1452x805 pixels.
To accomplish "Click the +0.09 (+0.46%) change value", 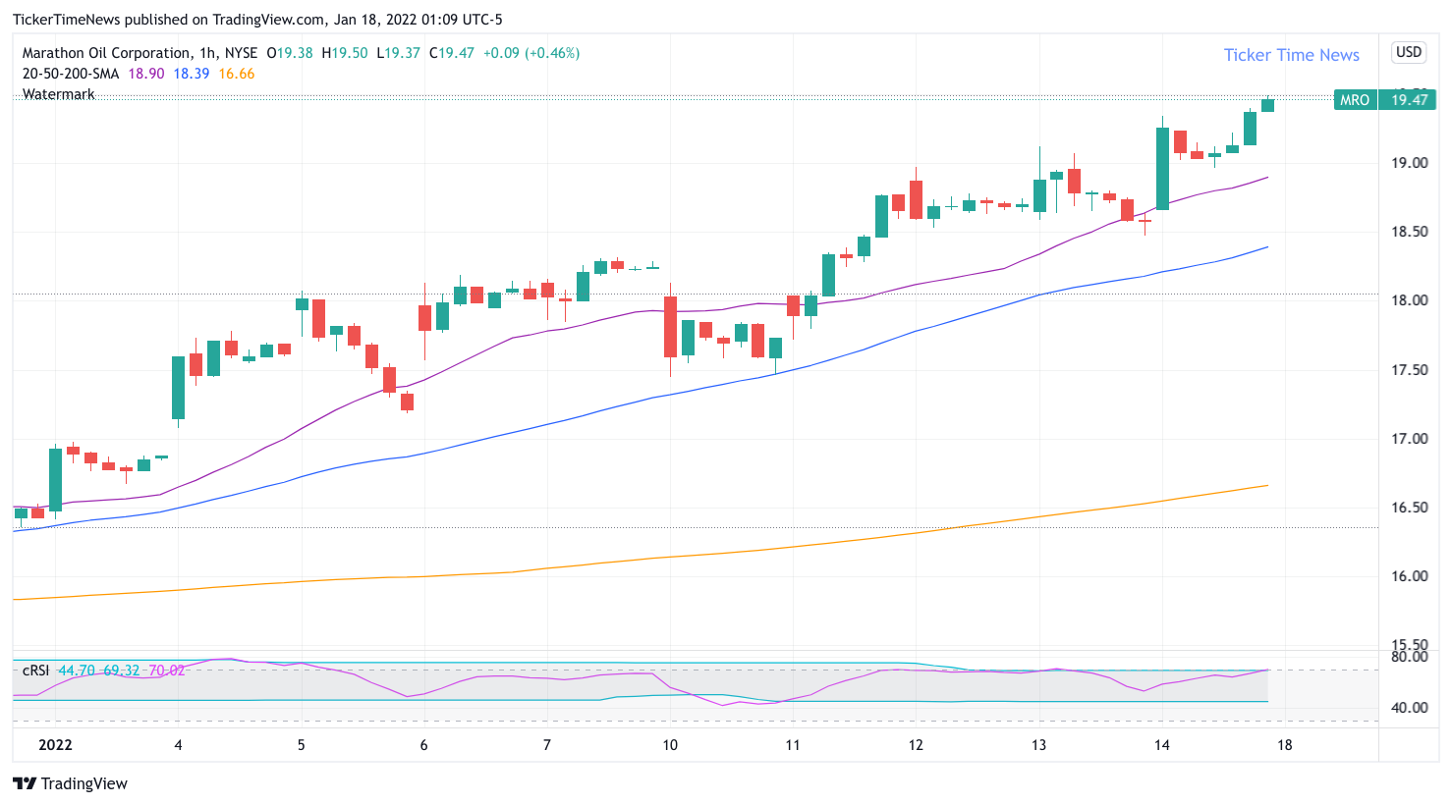I will tap(531, 53).
